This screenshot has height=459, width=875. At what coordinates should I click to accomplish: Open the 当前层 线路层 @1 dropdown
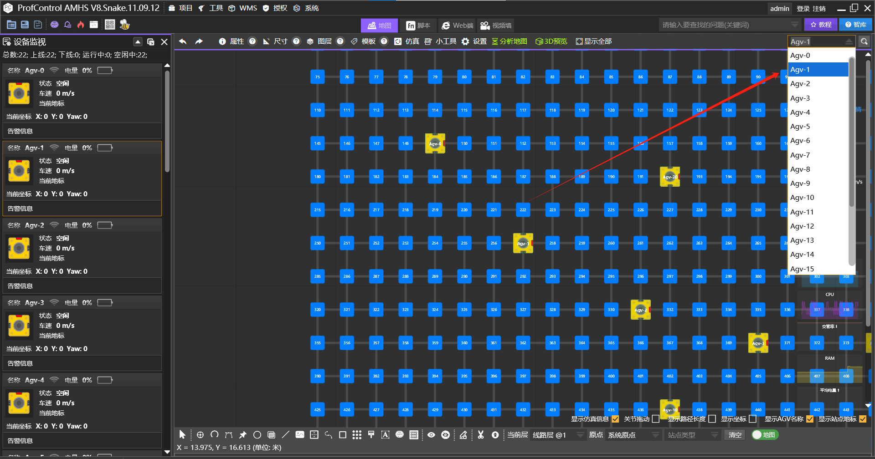click(558, 435)
